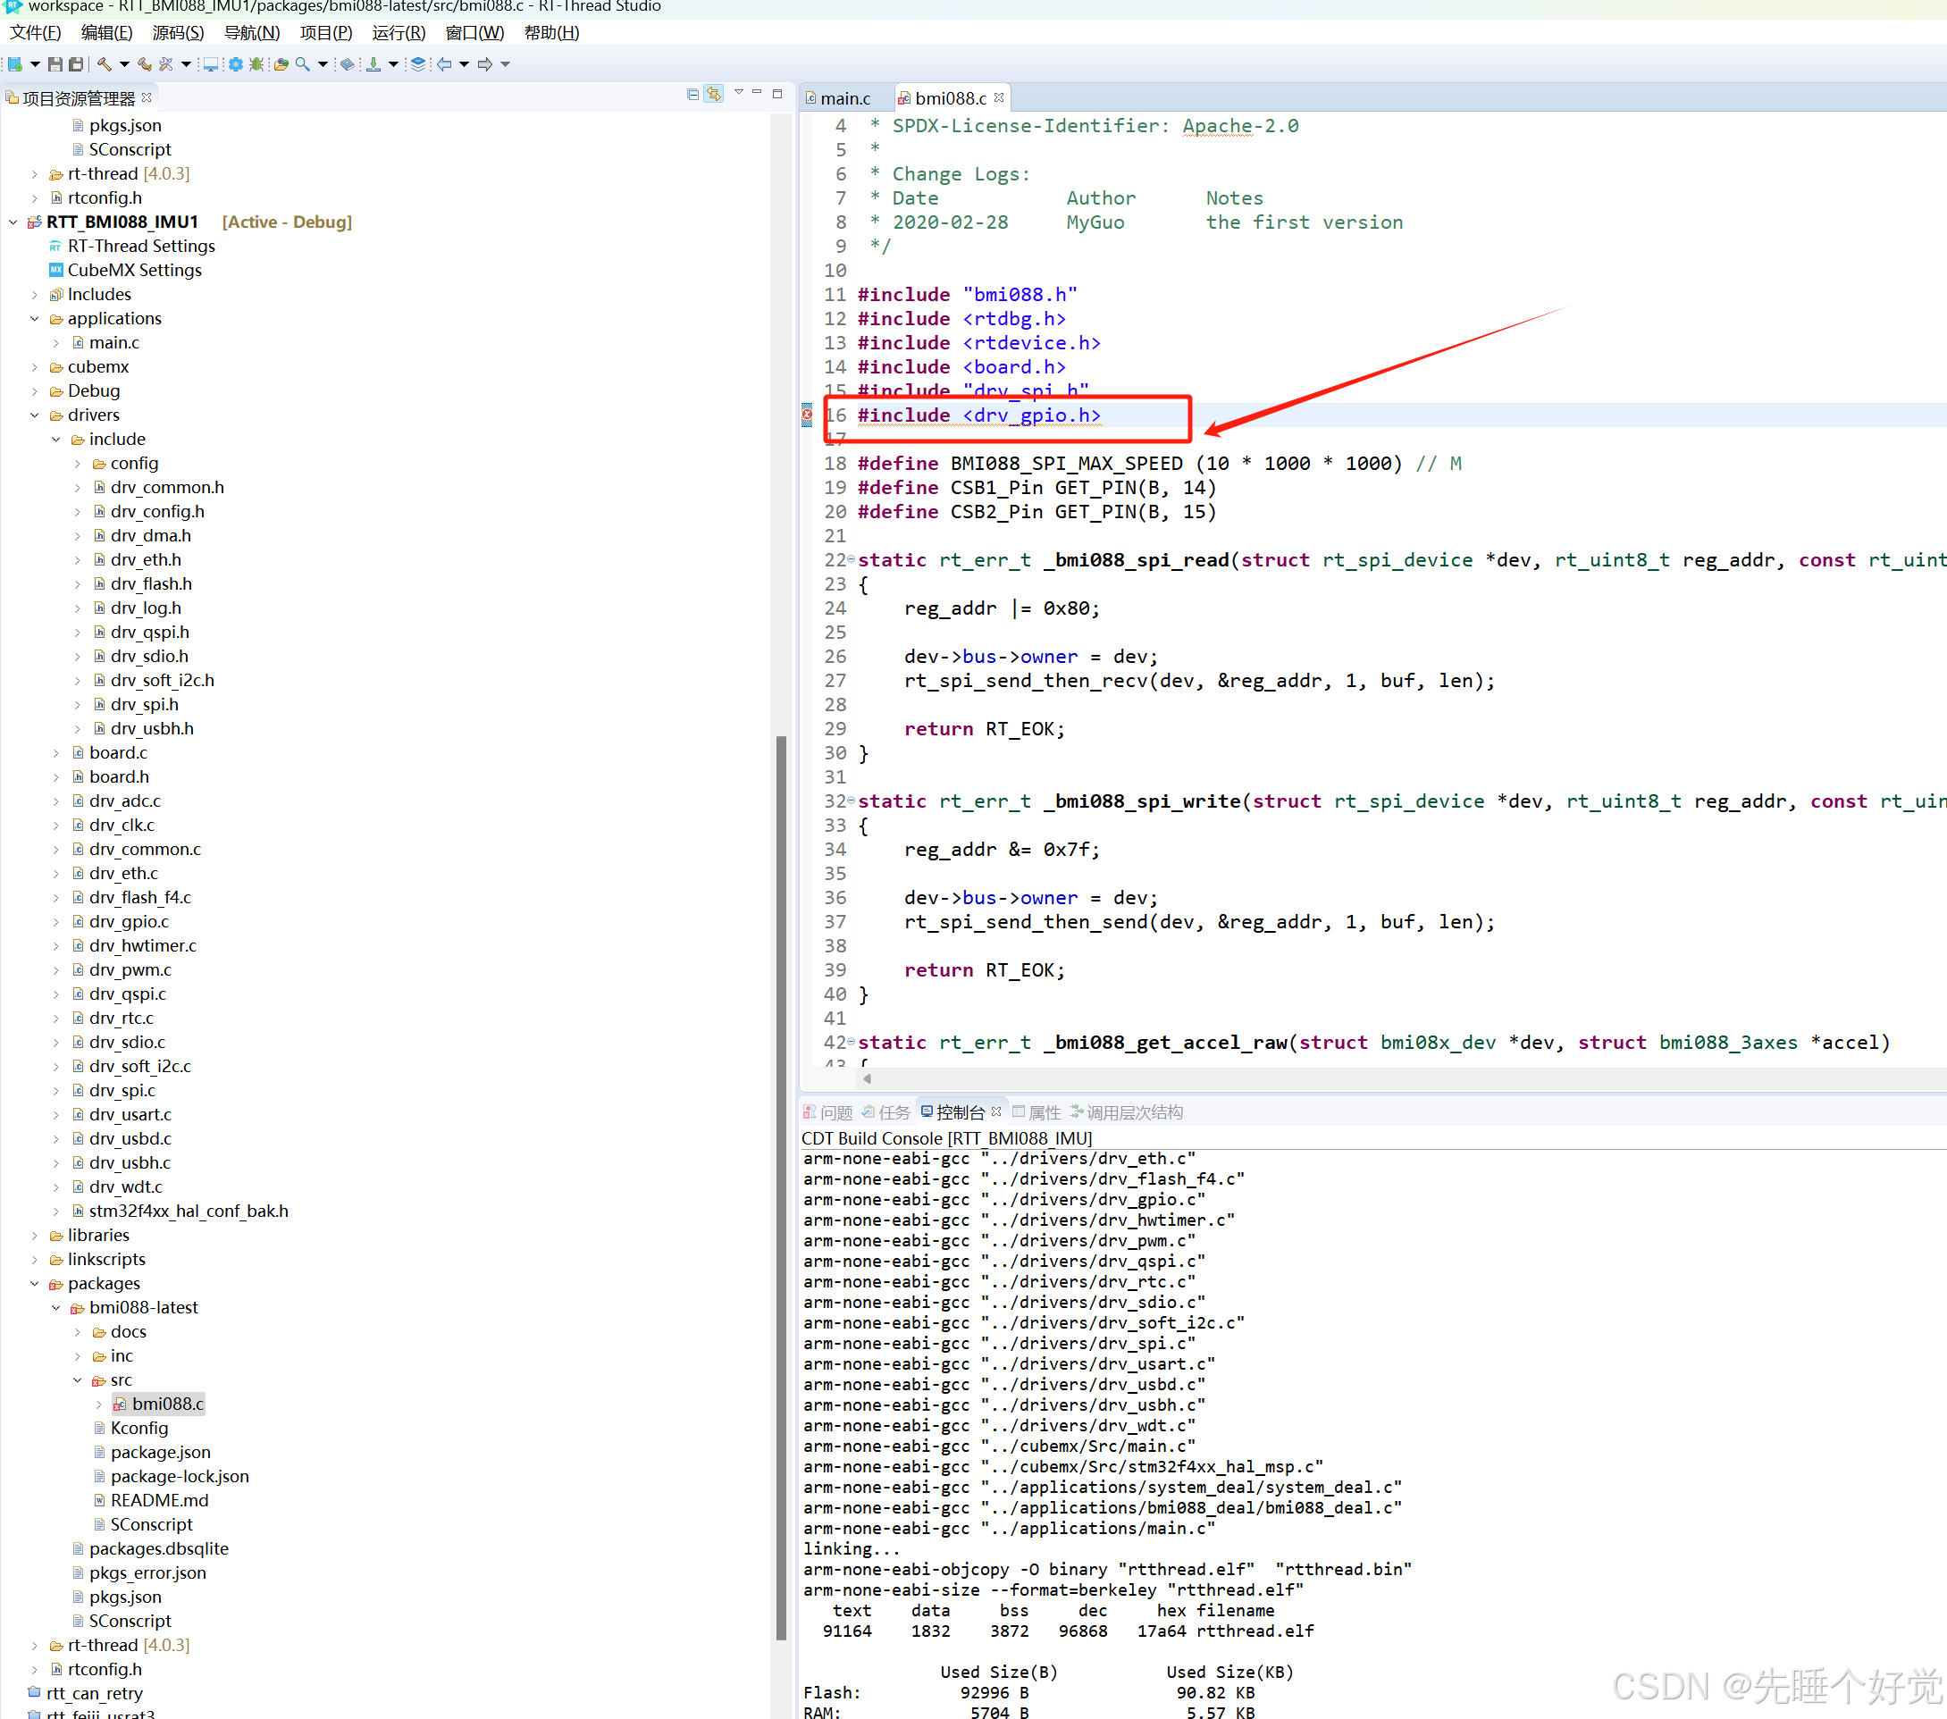Collapse all in project explorer
Viewport: 1947px width, 1719px height.
point(692,93)
